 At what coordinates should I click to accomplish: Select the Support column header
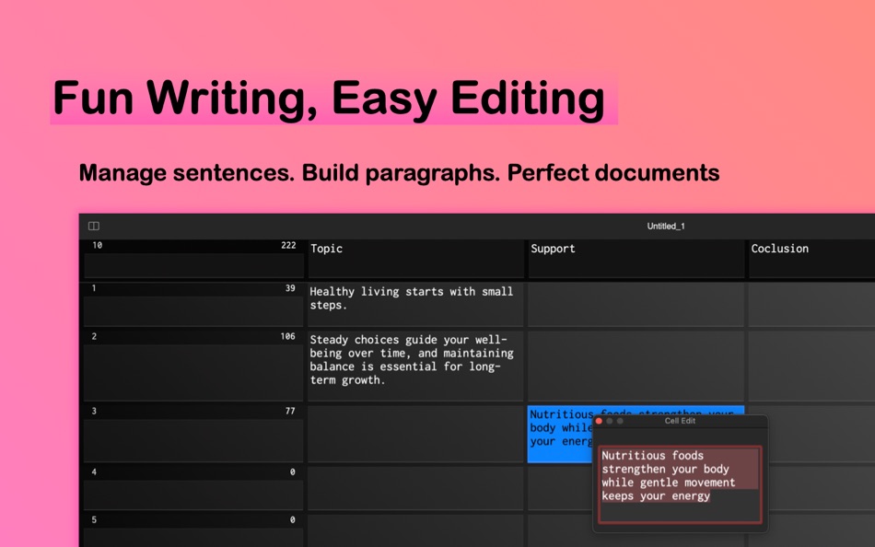636,259
